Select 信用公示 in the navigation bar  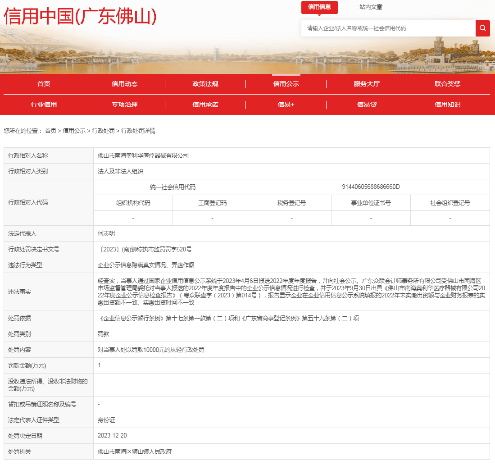tap(286, 84)
